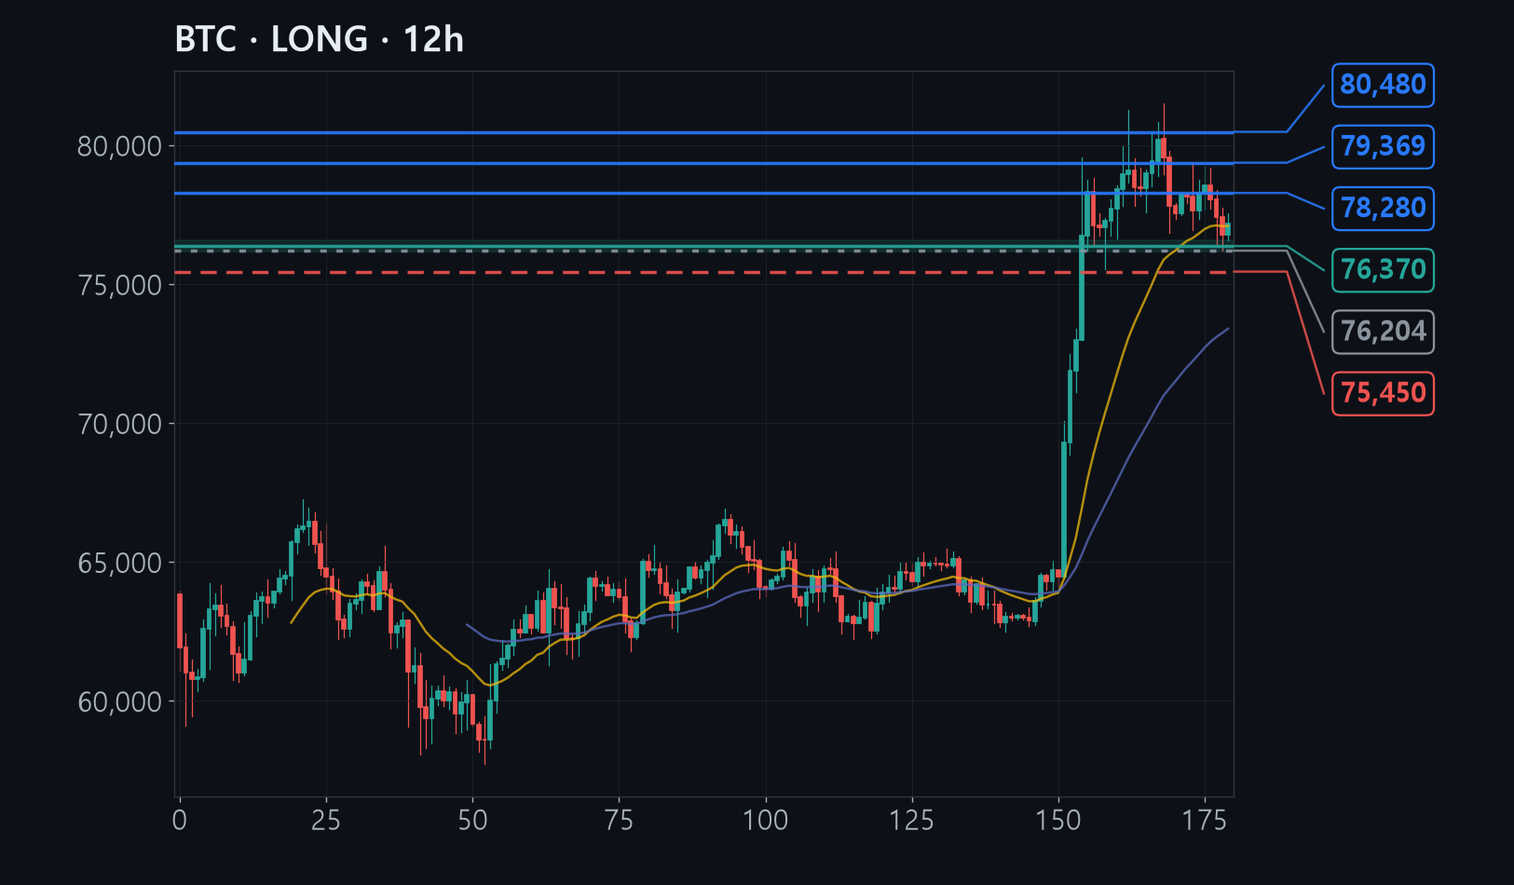Click the 75,000 y-axis tick label
The height and width of the screenshot is (885, 1514).
point(120,286)
